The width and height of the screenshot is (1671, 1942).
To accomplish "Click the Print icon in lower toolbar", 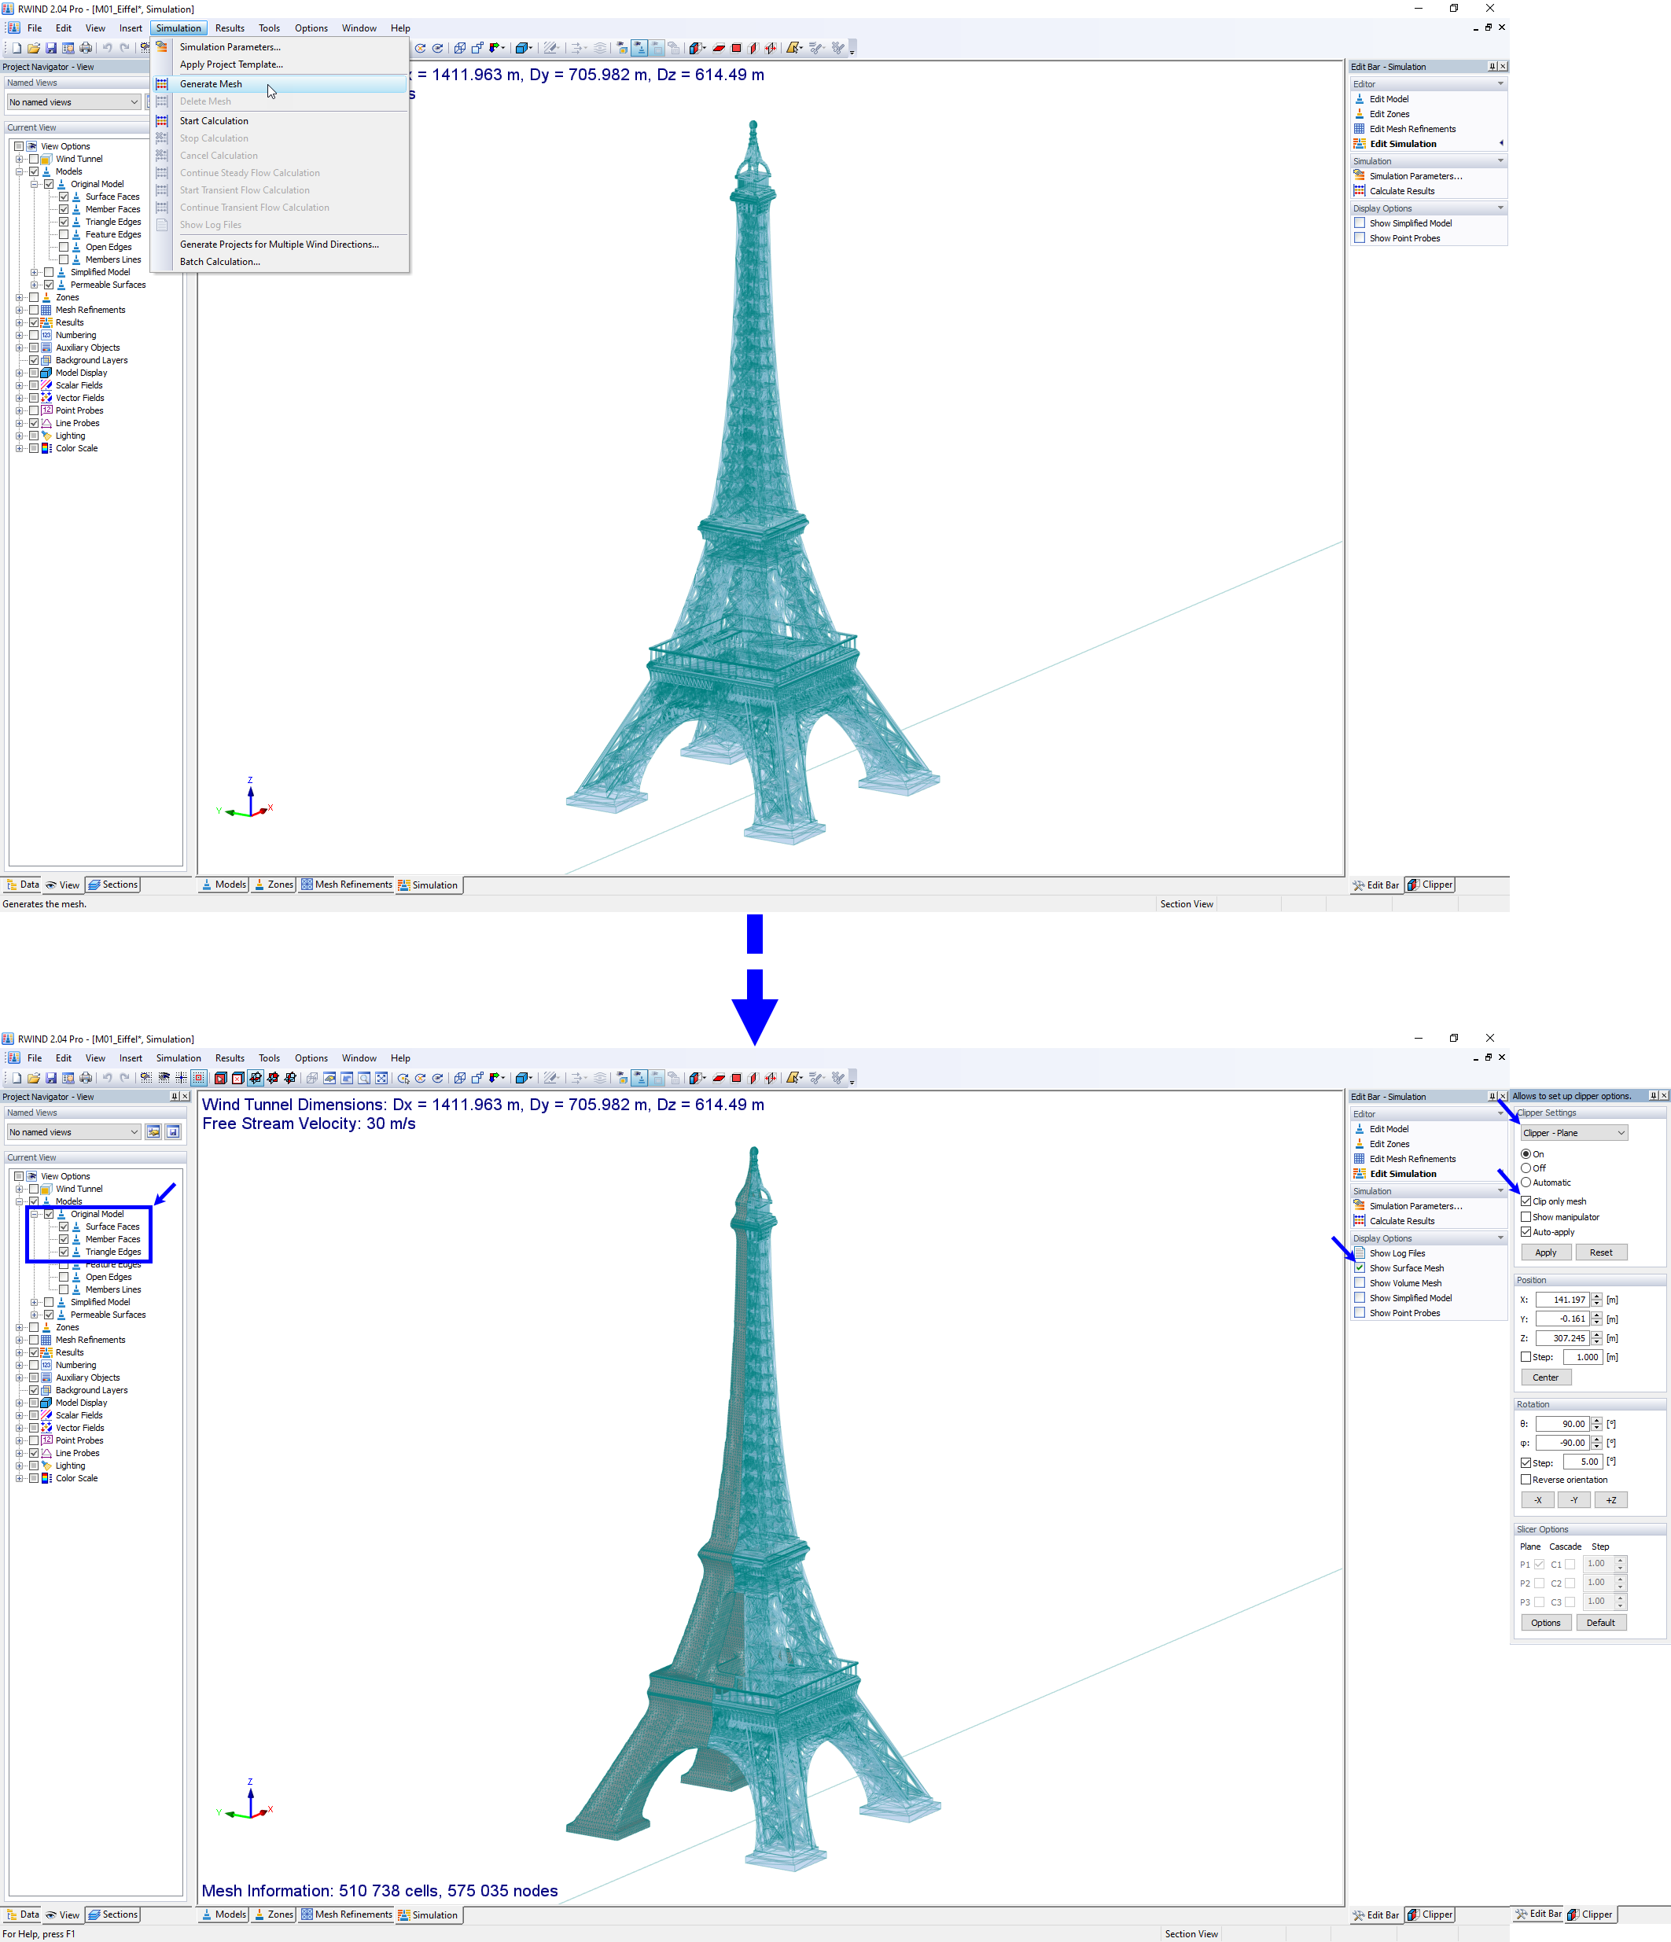I will [x=85, y=1078].
